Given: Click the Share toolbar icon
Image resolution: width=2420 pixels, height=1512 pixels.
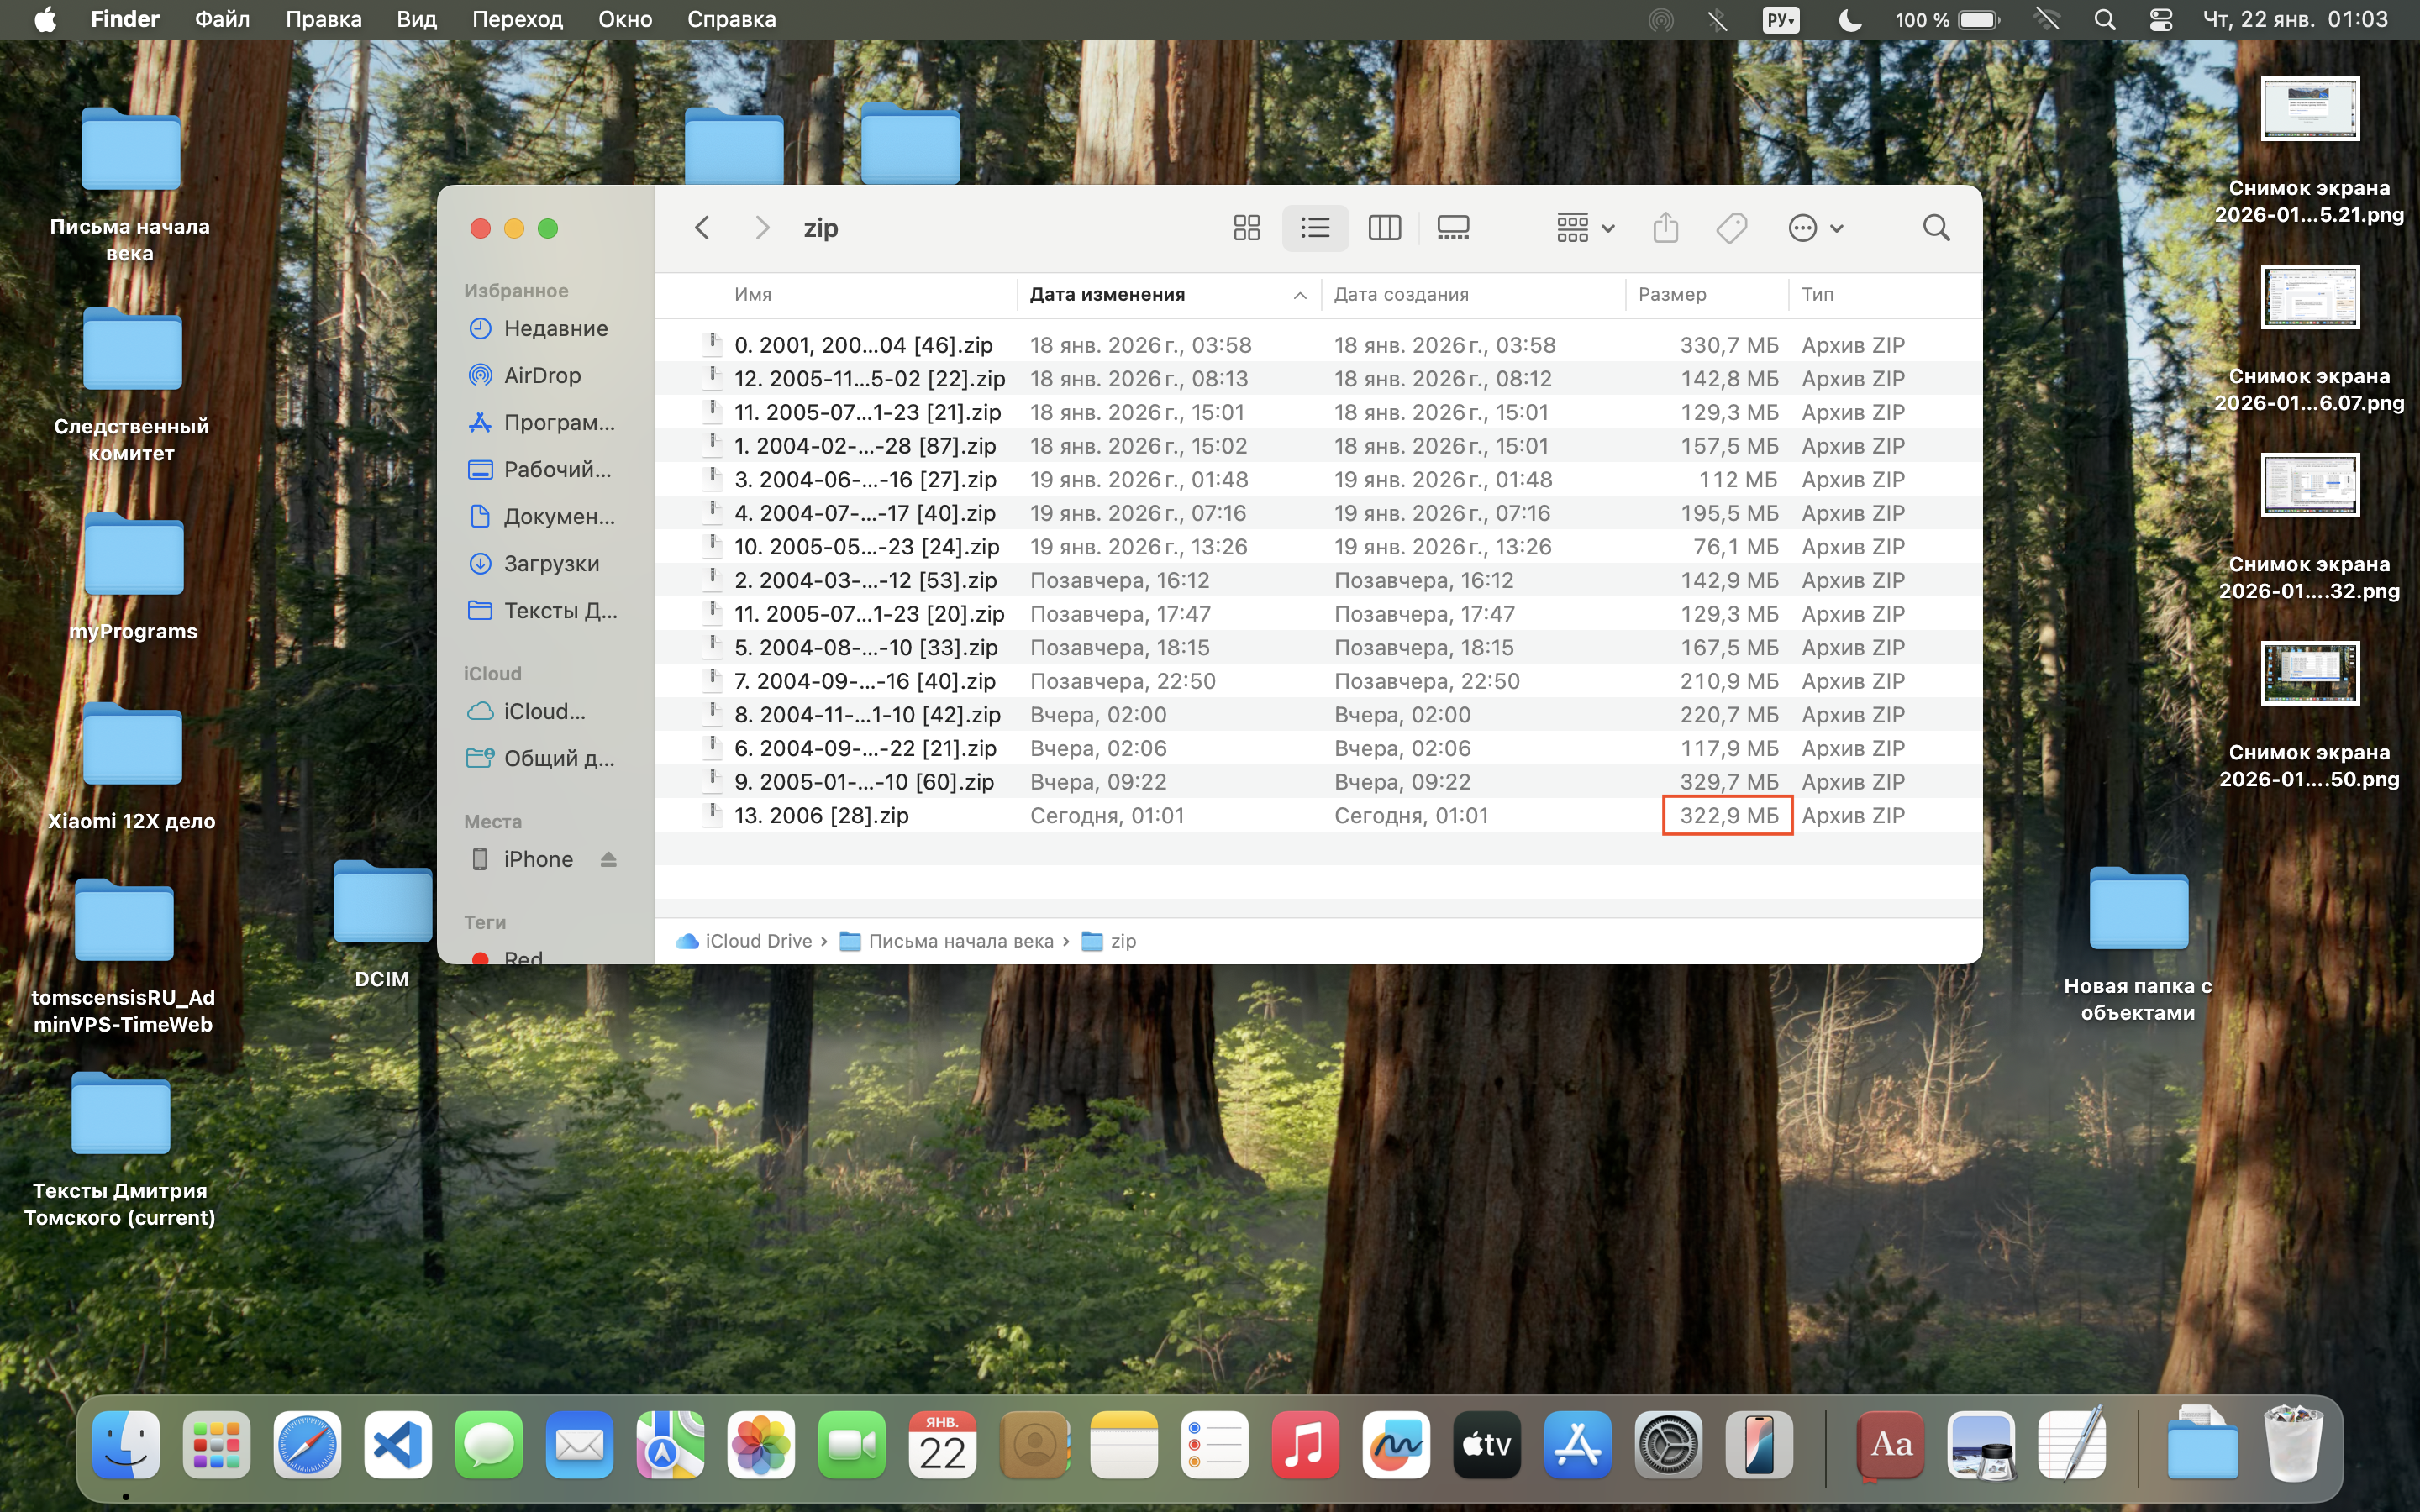Looking at the screenshot, I should tap(1665, 228).
